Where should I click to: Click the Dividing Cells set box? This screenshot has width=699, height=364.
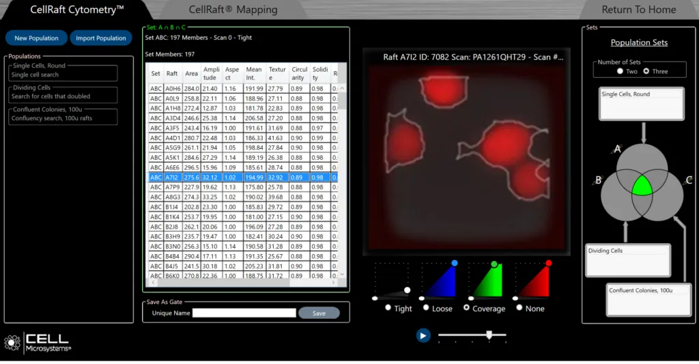(628, 260)
